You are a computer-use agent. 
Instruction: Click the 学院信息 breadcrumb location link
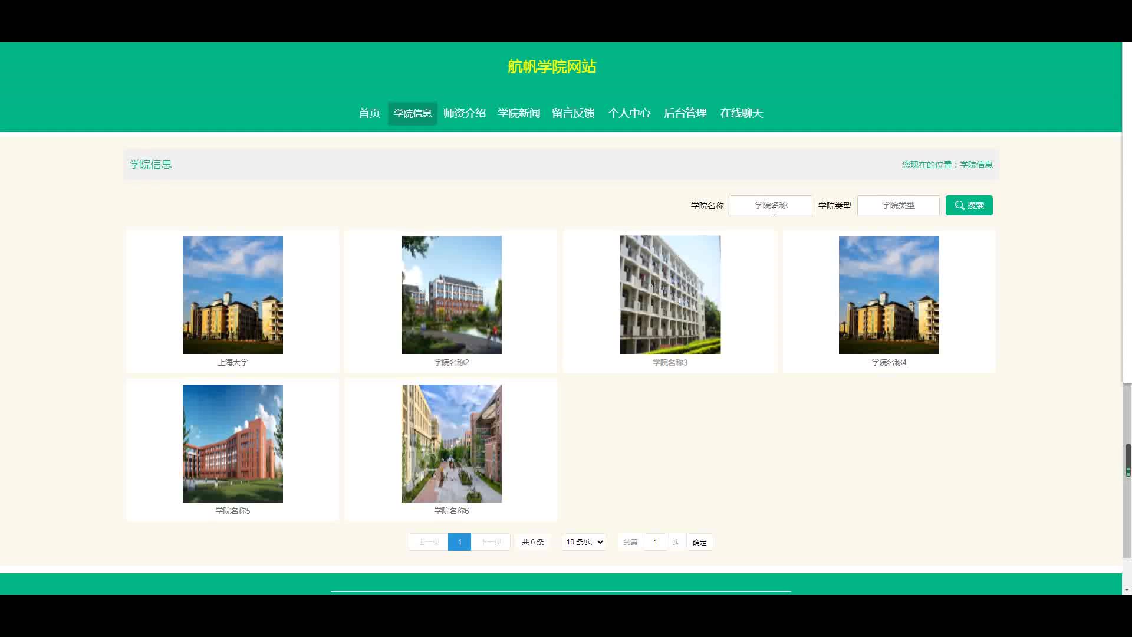[x=976, y=165]
